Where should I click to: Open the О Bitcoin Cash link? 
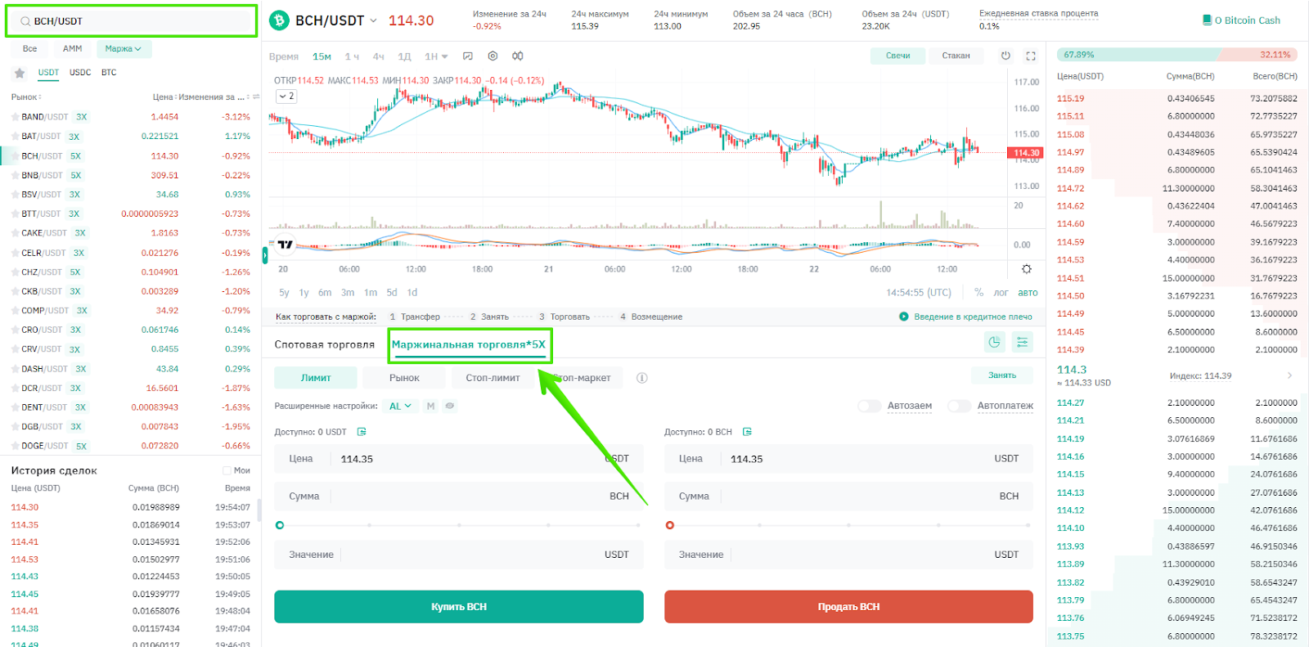click(1247, 20)
